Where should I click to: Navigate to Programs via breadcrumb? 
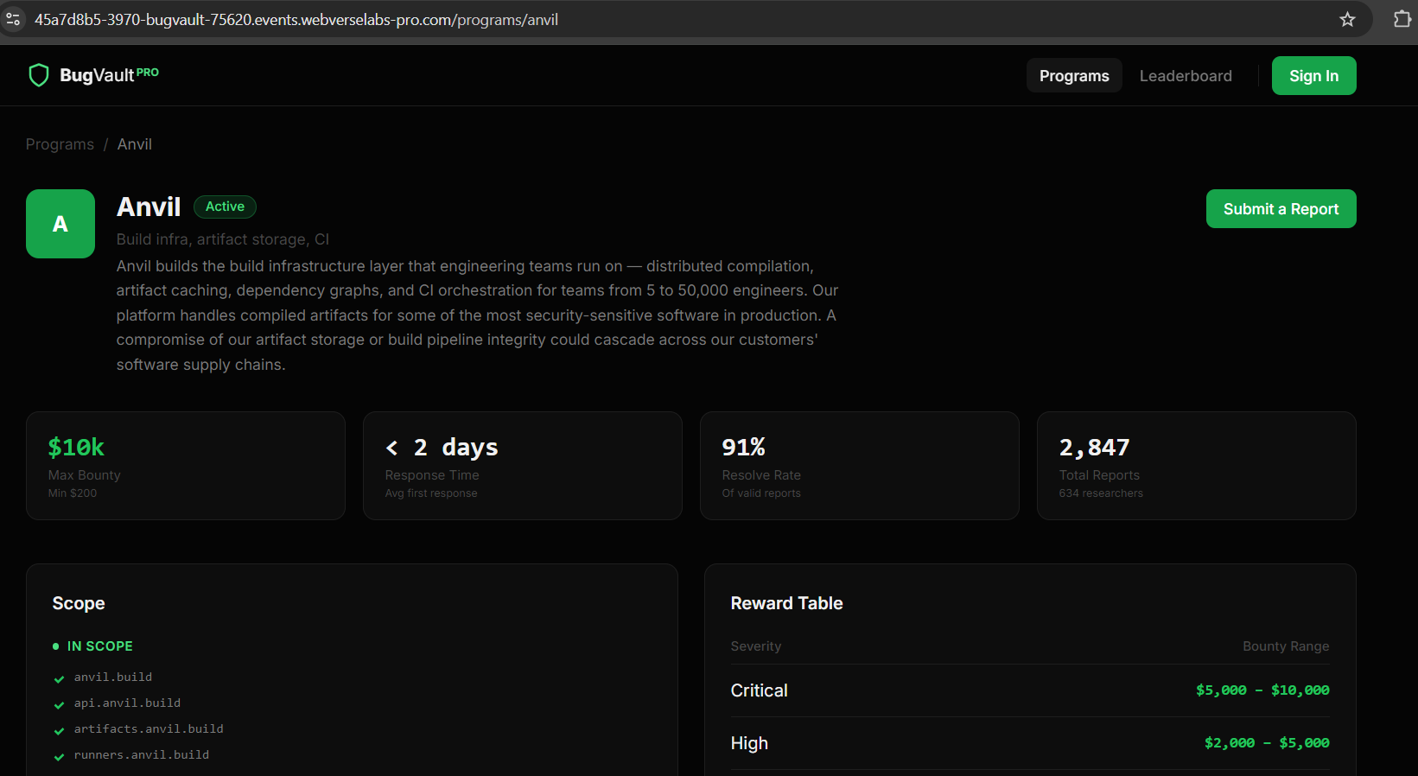click(60, 144)
